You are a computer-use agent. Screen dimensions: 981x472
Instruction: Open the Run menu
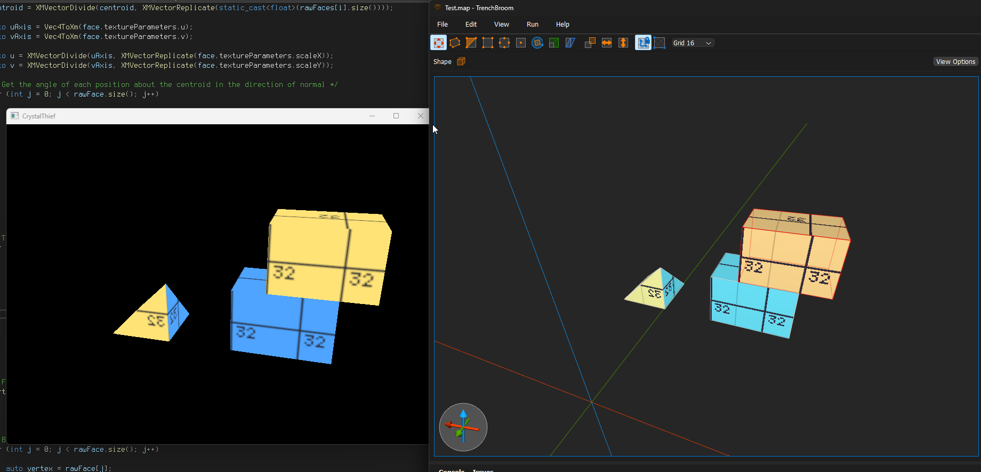tap(532, 25)
